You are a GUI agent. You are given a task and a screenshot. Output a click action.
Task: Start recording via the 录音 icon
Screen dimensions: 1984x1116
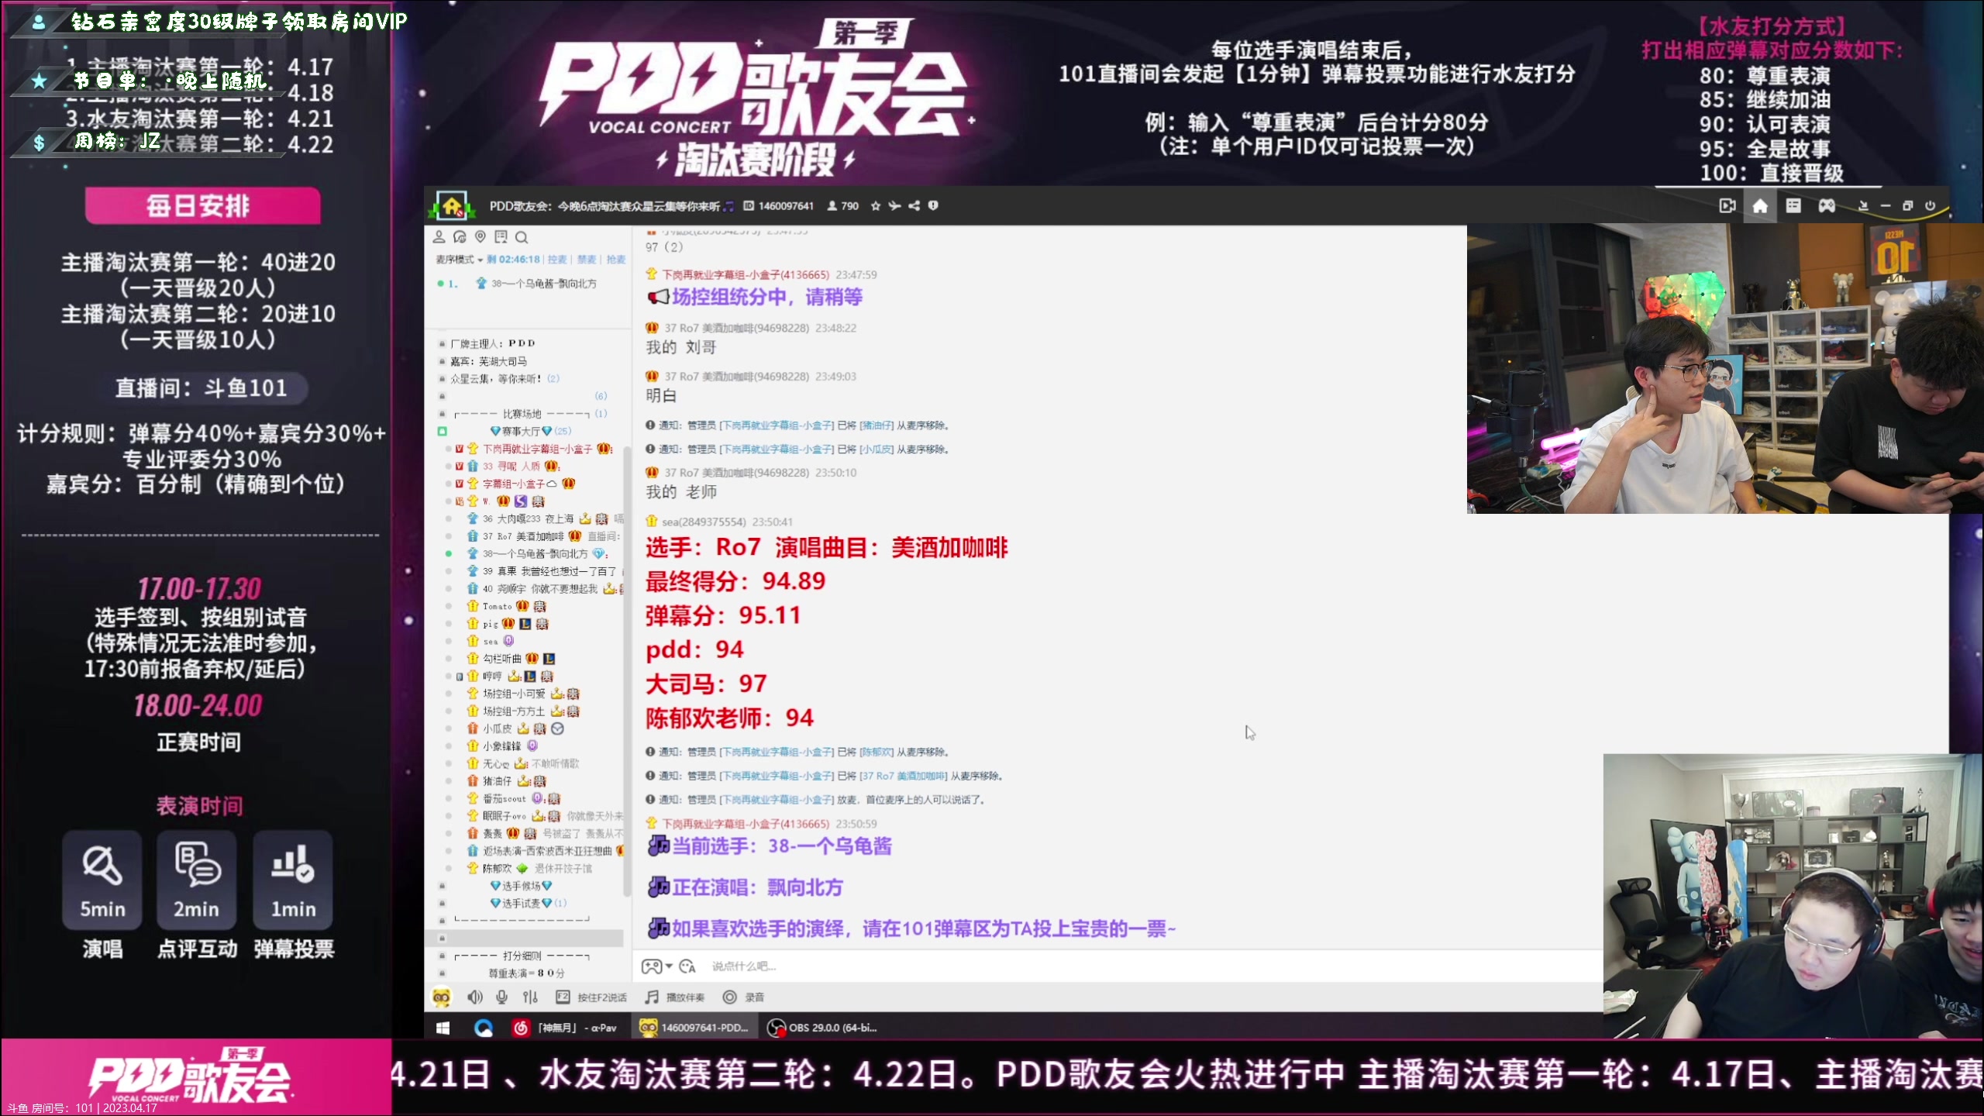(729, 997)
